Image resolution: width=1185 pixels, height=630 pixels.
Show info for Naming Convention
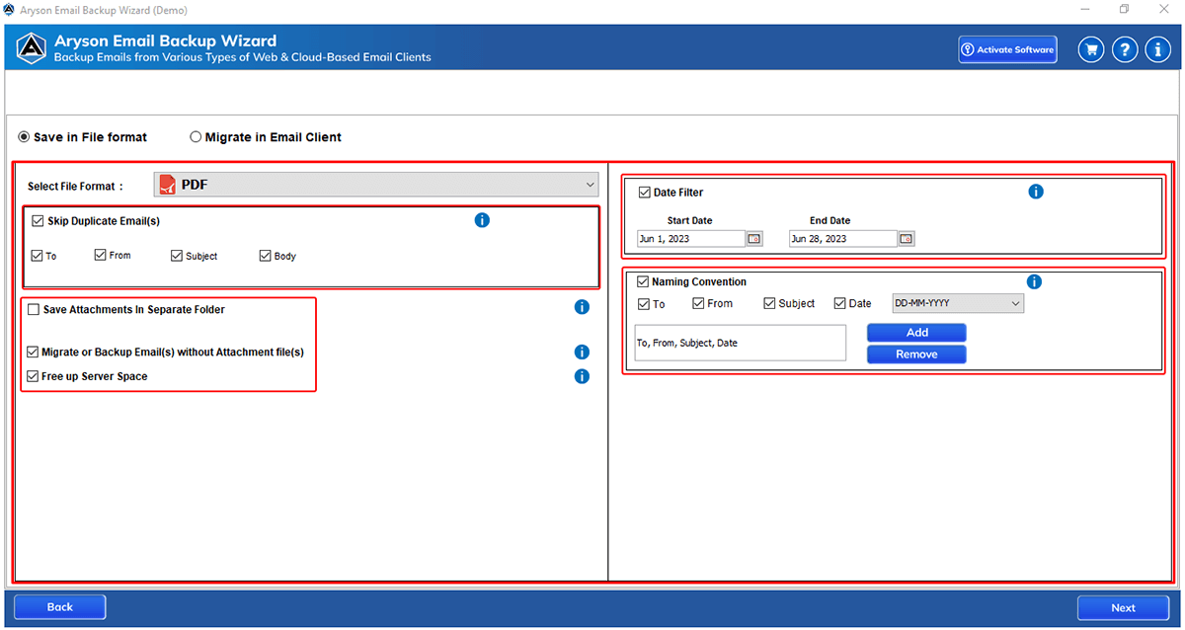tap(1034, 282)
